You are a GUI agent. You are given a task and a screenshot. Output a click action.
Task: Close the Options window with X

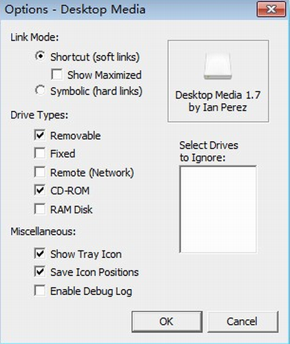pyautogui.click(x=271, y=10)
